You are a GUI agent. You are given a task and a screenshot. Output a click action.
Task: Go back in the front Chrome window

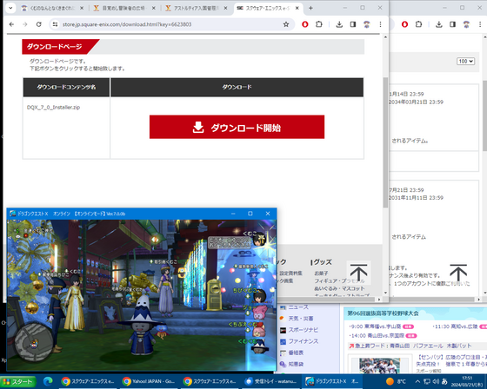coord(12,24)
